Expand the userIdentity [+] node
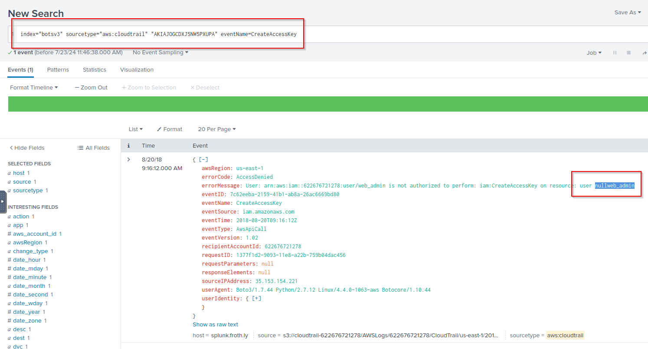 click(x=257, y=298)
